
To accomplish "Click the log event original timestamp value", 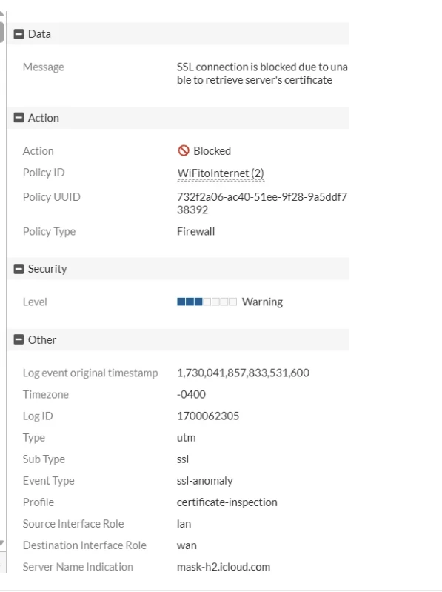I will (x=243, y=373).
